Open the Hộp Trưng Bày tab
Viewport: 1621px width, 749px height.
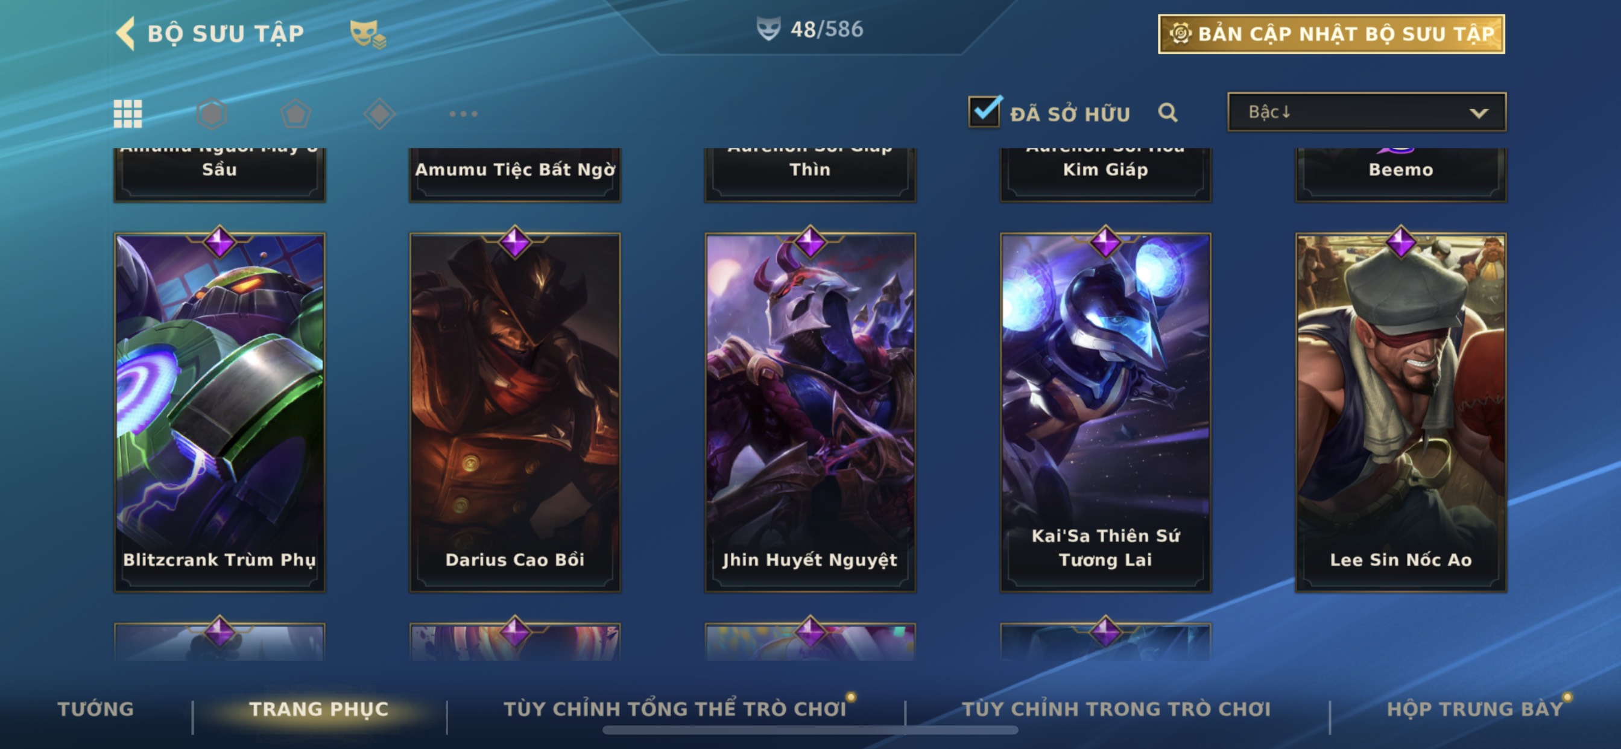click(x=1475, y=709)
